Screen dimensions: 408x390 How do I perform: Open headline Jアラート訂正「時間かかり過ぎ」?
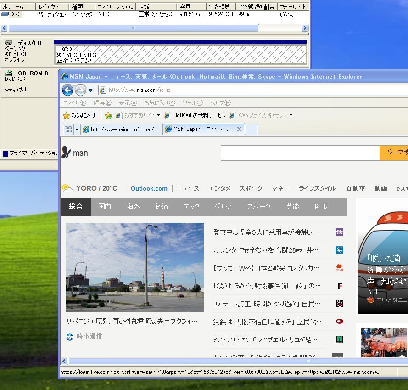point(267,304)
